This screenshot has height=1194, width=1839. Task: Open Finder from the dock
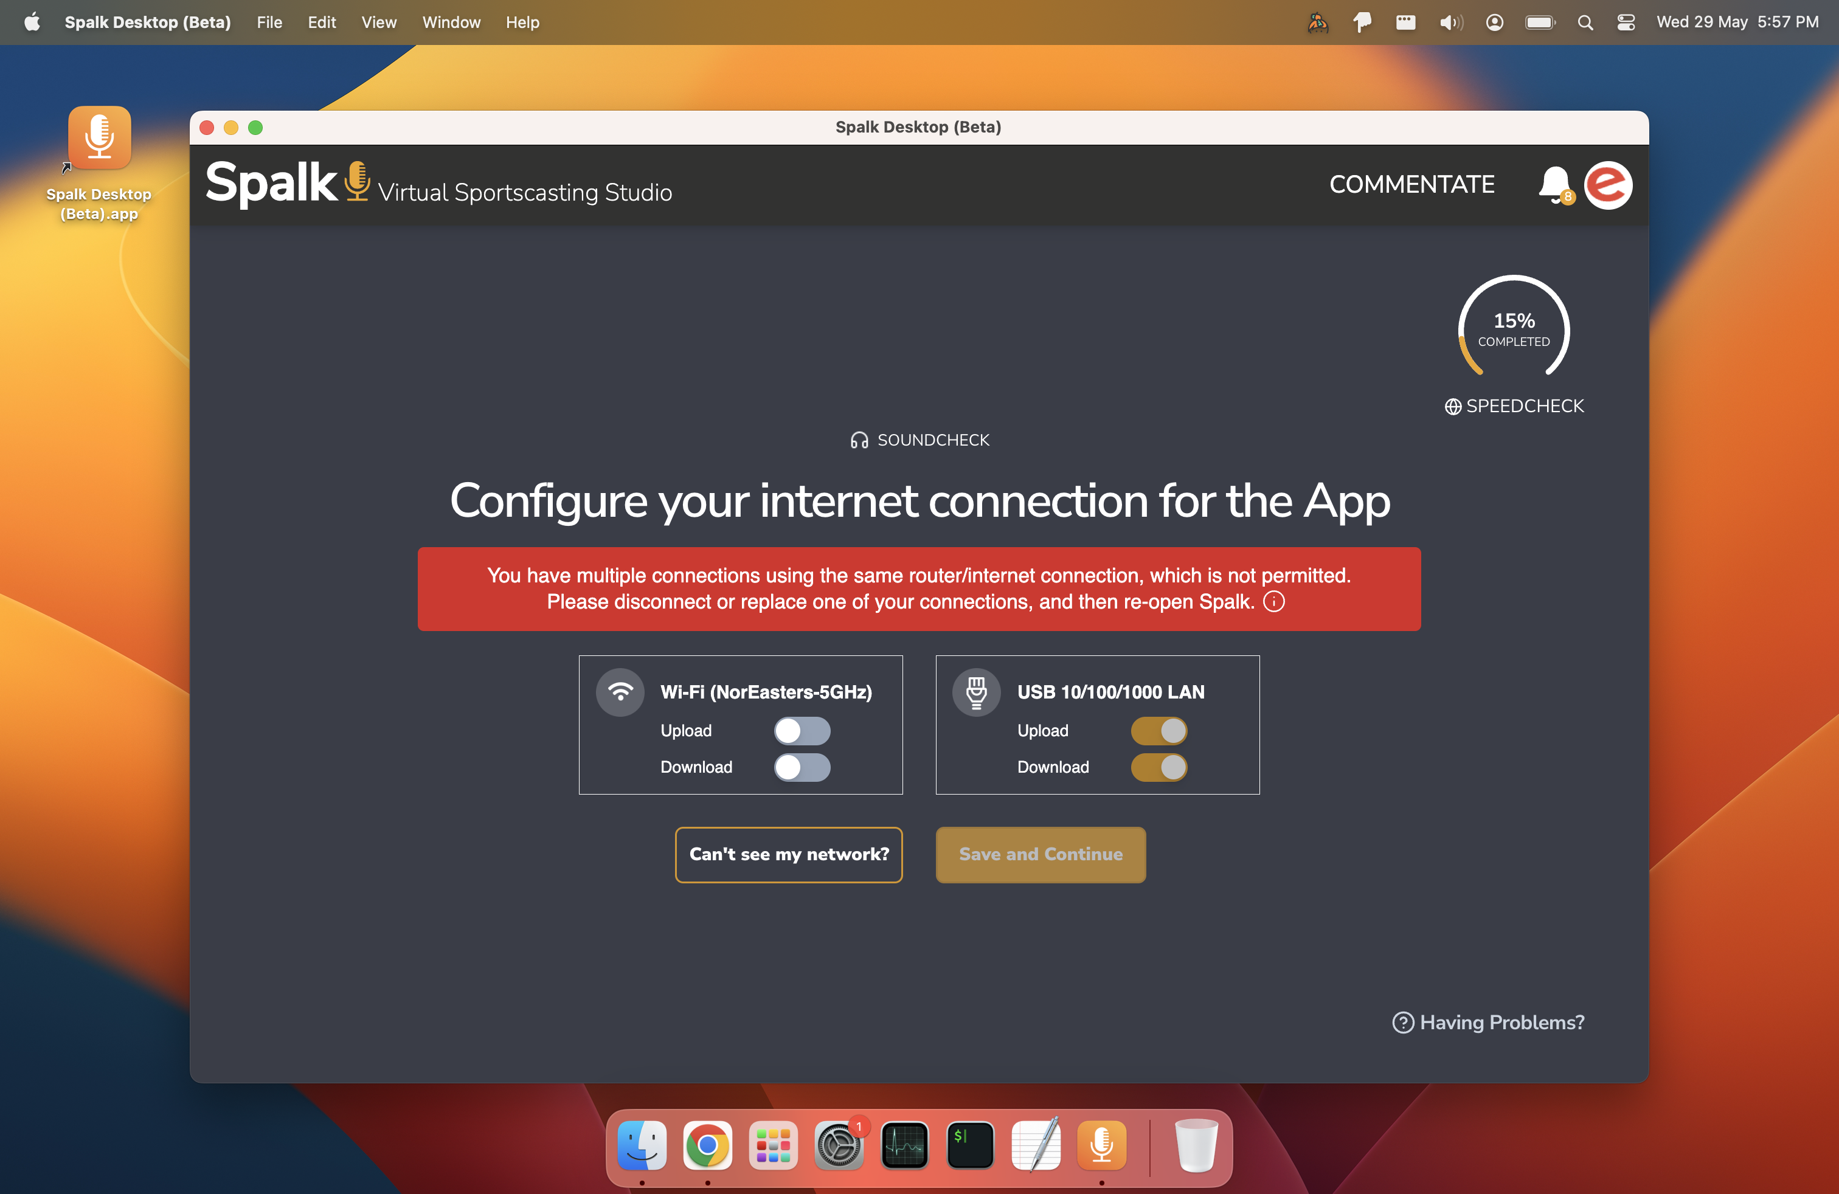(x=642, y=1145)
